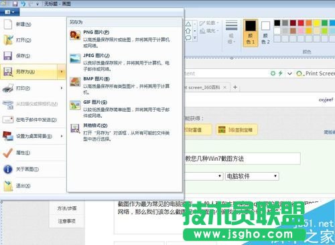Select the triangle shape tool

click(188, 24)
